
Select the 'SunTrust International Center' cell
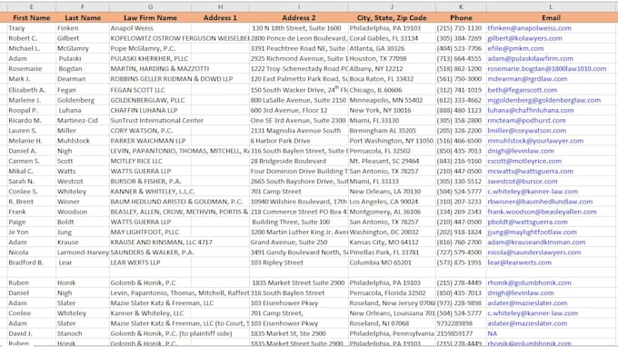150,121
